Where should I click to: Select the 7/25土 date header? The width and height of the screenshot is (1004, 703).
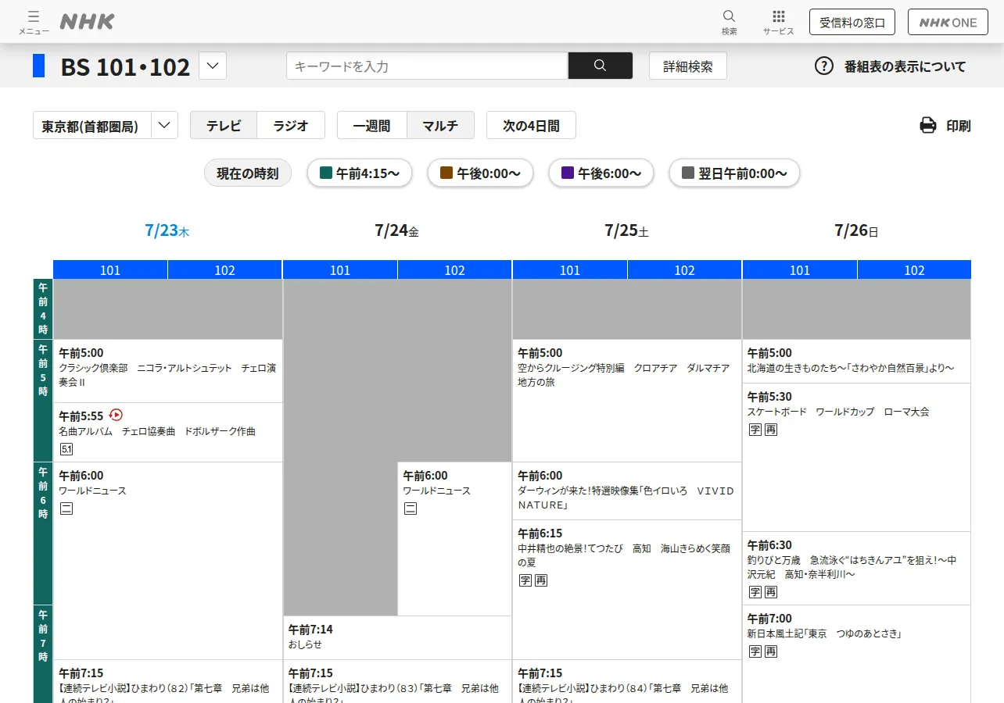click(627, 230)
